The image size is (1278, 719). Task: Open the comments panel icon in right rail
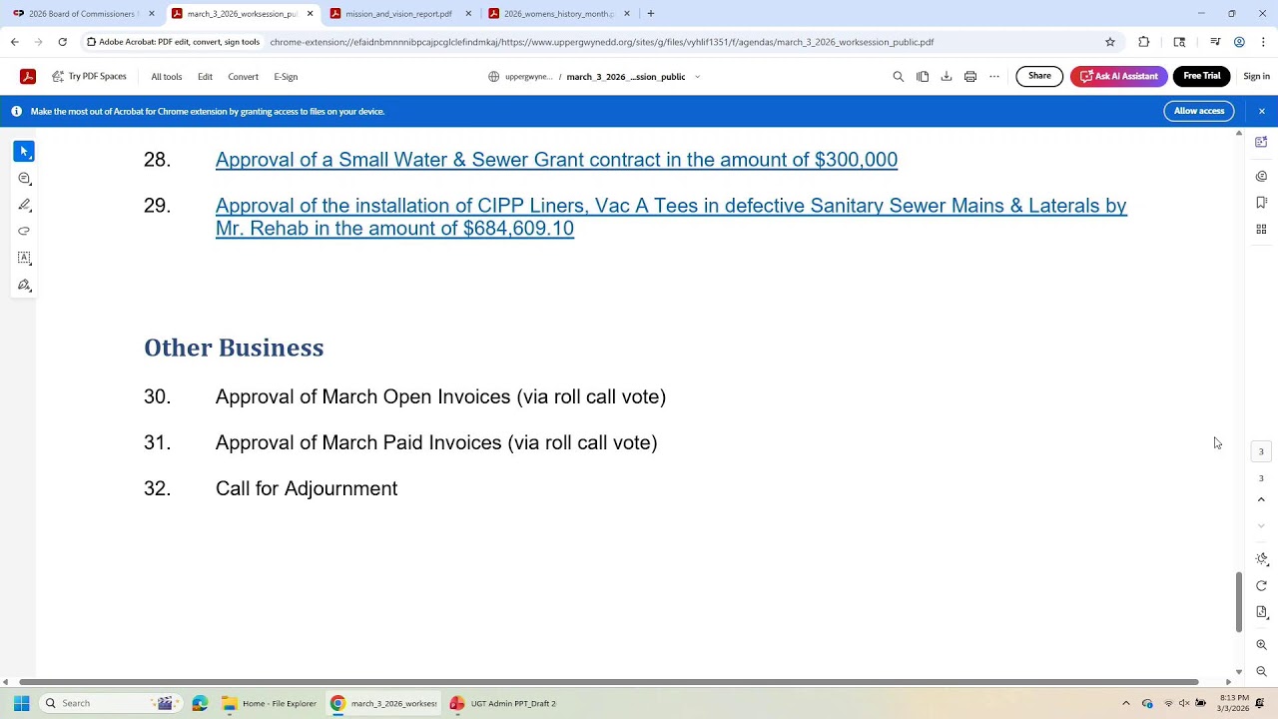coord(1261,176)
